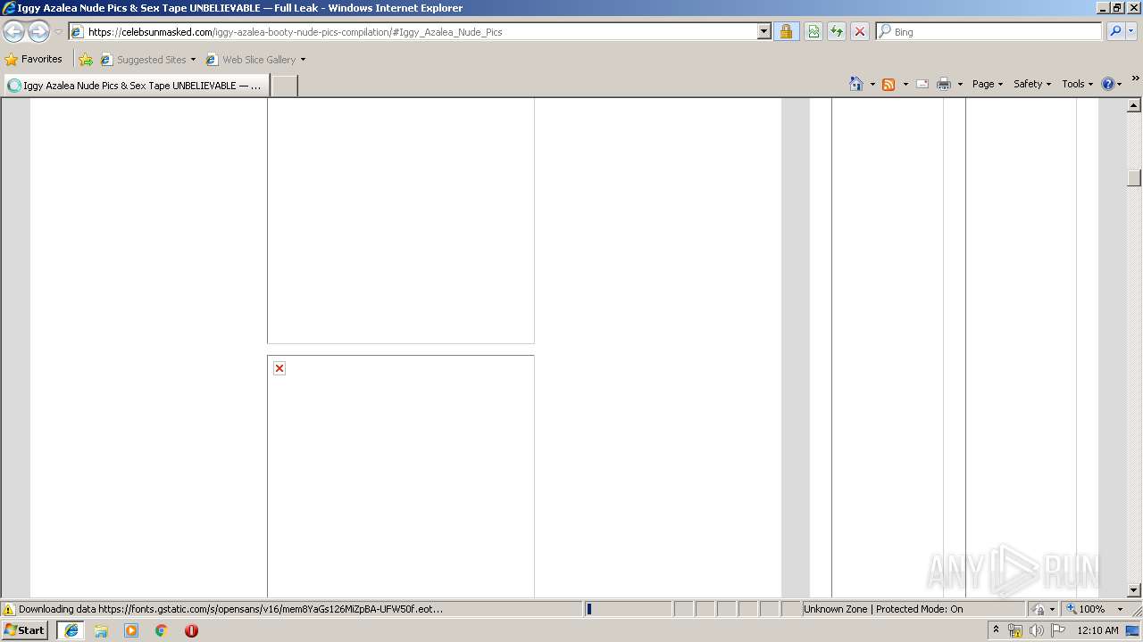Click the vertical scrollbar down arrow
Viewport: 1143px width, 642px height.
click(x=1134, y=590)
